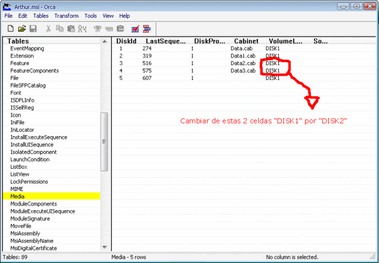Click the New file toolbar icon

tap(11, 28)
